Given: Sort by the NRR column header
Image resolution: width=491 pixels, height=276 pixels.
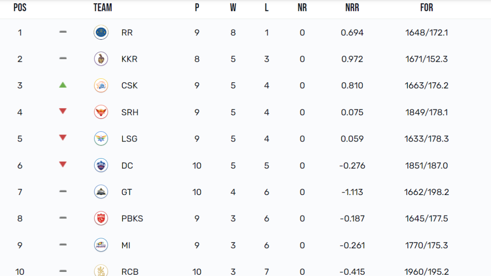Looking at the screenshot, I should (x=352, y=8).
